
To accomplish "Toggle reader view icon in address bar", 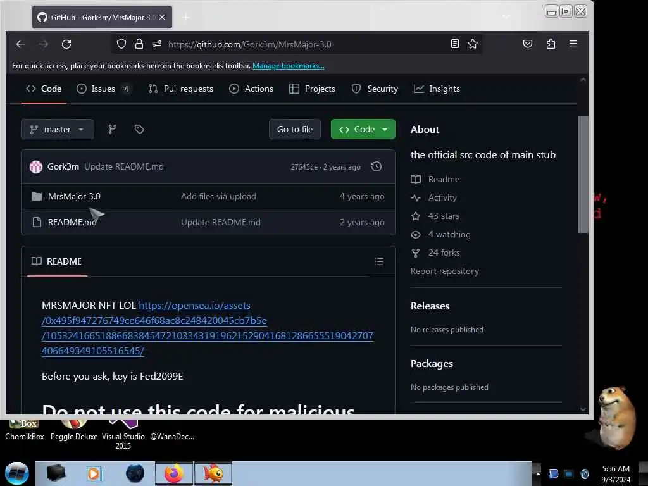I will point(454,44).
